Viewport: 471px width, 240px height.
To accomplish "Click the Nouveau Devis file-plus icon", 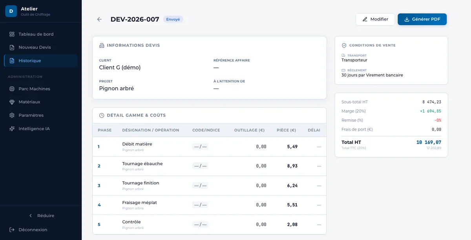I will 12,47.
